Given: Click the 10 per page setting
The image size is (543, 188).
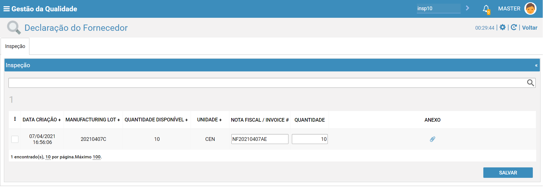Looking at the screenshot, I should pos(48,157).
